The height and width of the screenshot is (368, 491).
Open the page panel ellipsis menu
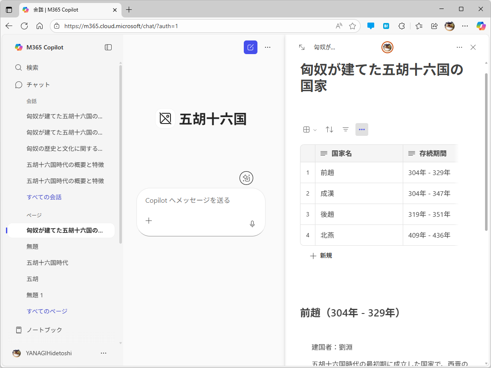(x=459, y=47)
